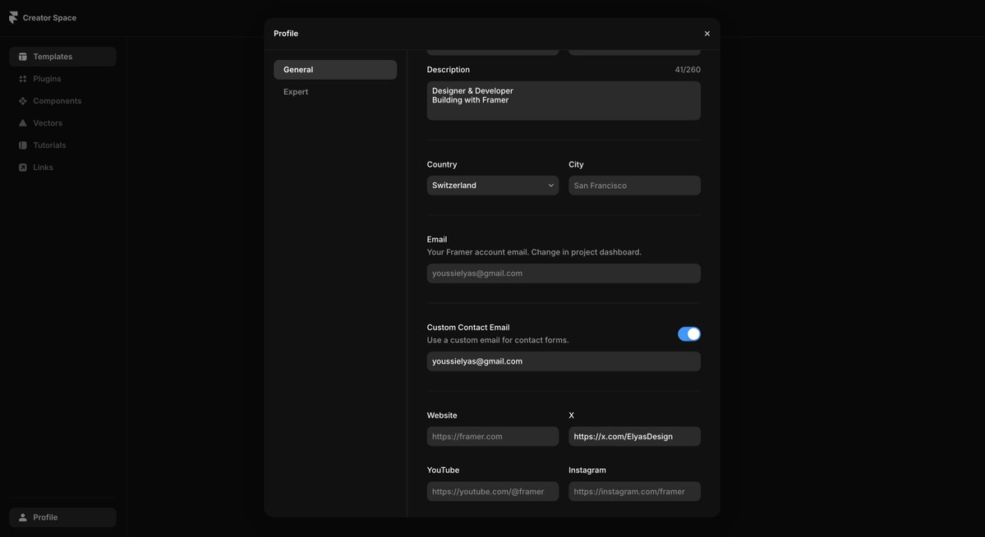Edit the Description text area
Screen dimensions: 985x537
[564, 100]
